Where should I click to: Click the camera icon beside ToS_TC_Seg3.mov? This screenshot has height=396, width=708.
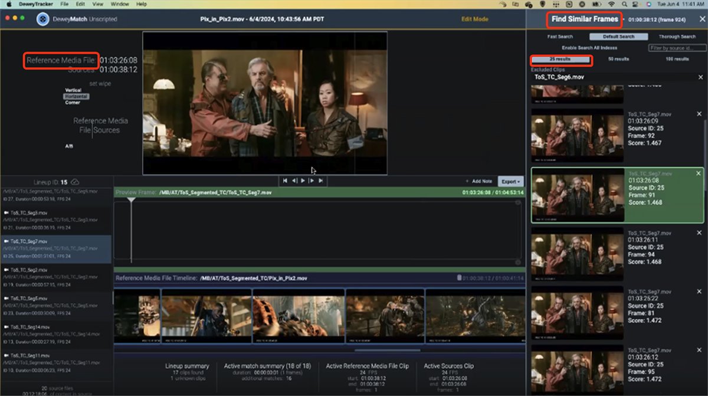click(x=6, y=212)
